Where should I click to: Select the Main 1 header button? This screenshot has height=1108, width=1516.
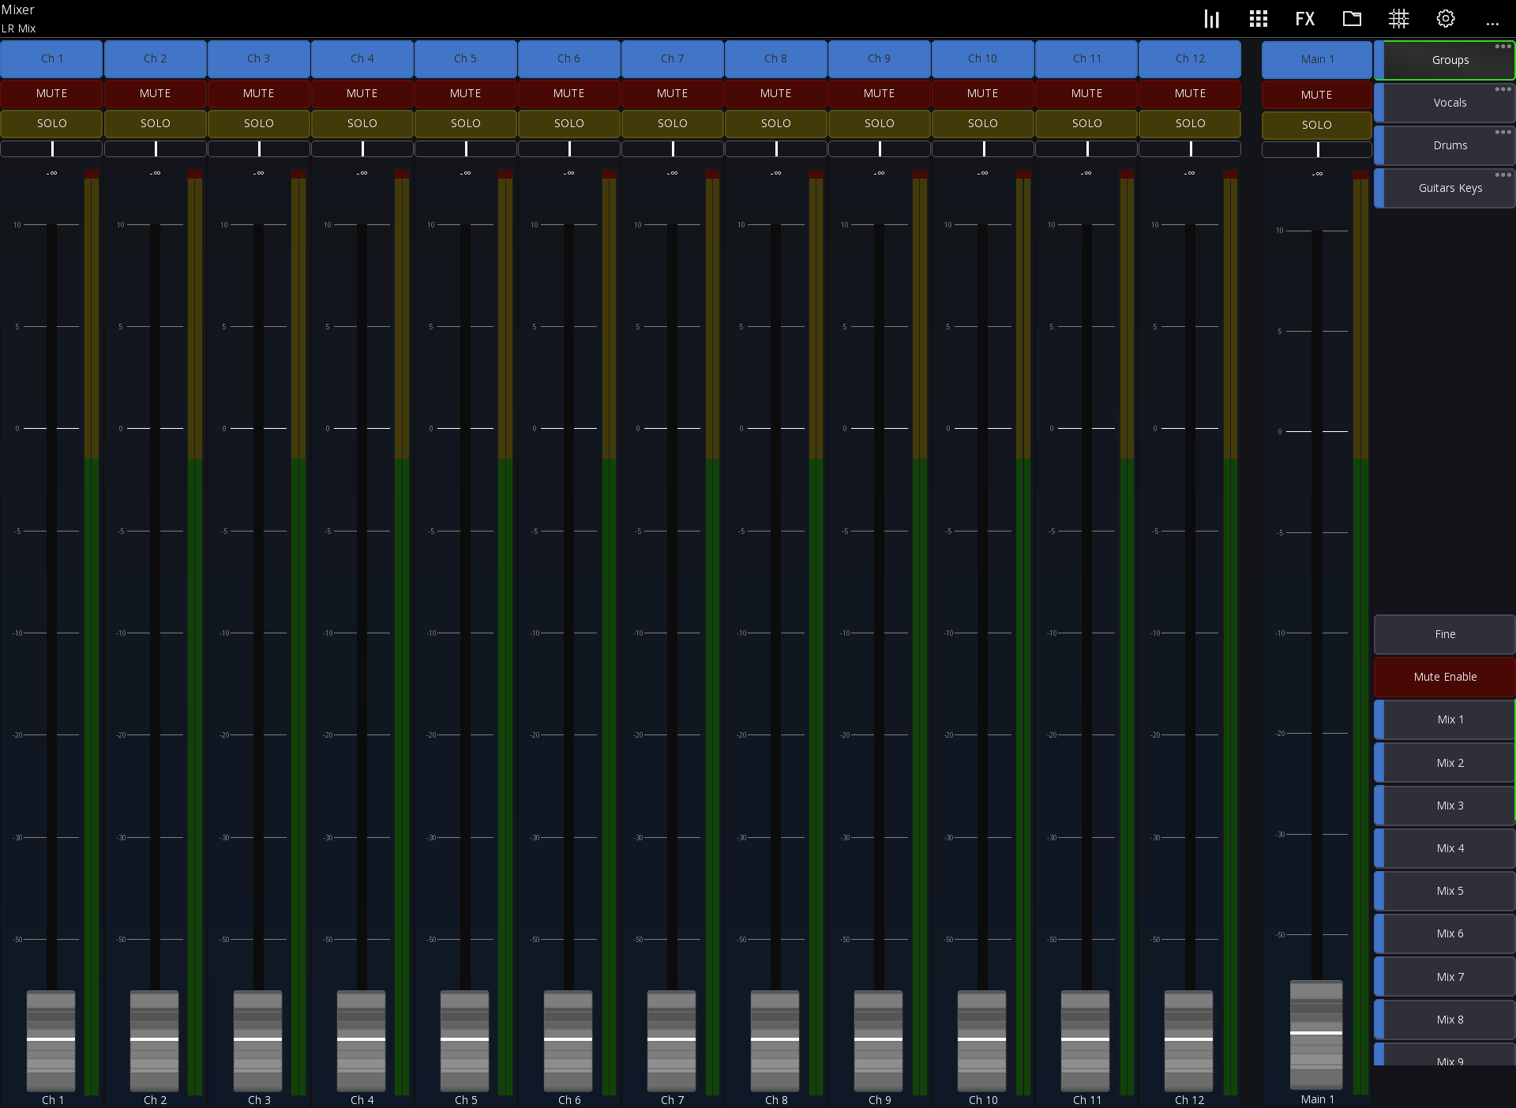click(1316, 59)
